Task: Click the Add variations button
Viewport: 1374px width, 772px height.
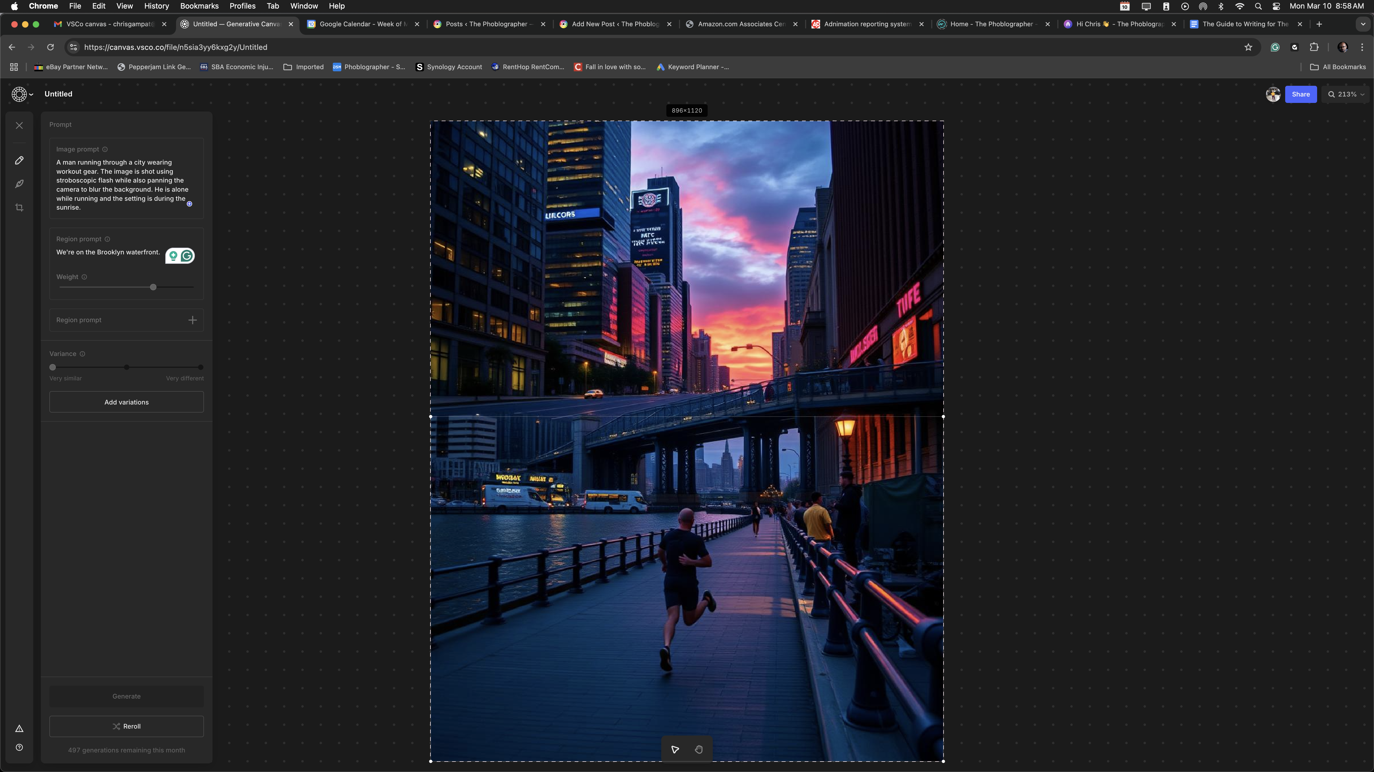Action: (126, 402)
